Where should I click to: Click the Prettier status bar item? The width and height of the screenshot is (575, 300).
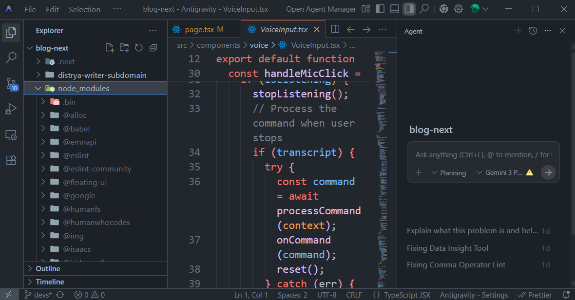534,295
